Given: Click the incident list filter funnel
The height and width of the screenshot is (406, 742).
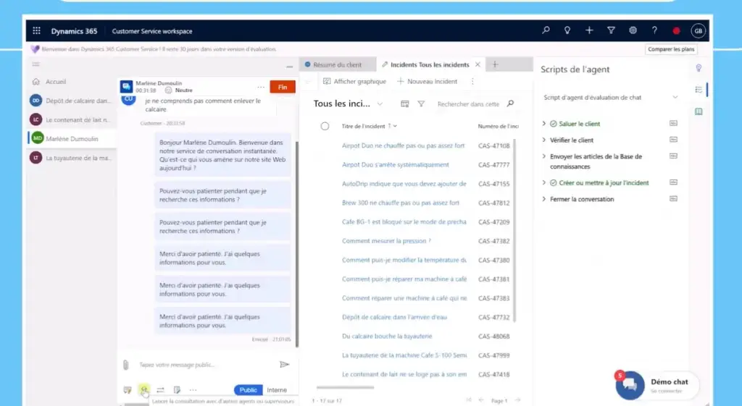Looking at the screenshot, I should pos(421,103).
